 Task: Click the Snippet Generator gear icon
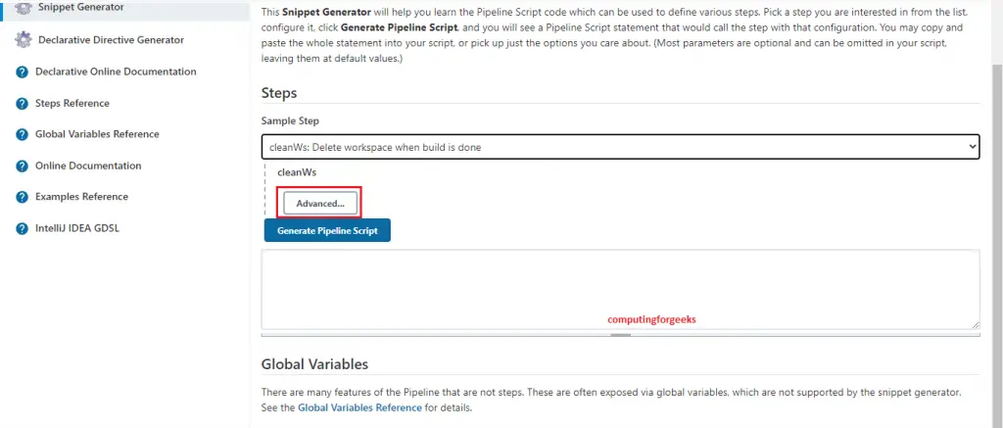24,8
